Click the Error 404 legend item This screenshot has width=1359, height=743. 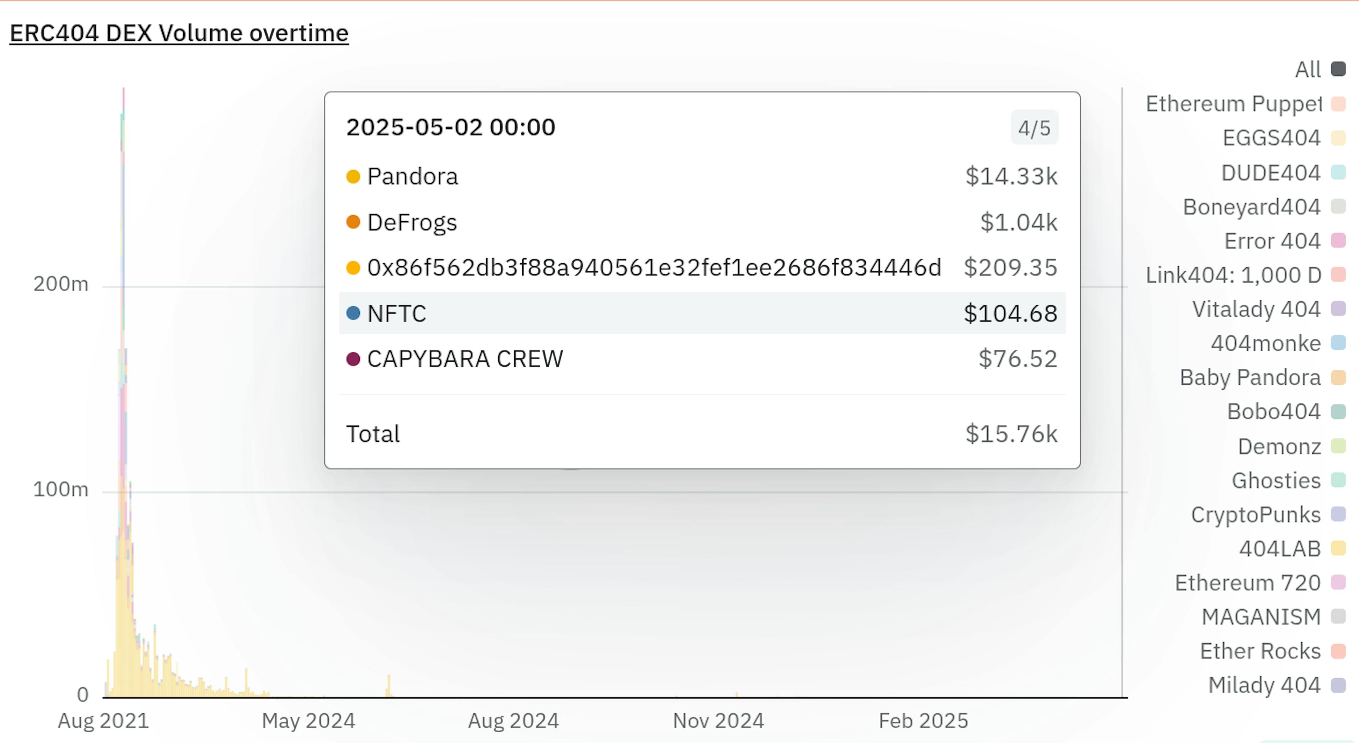pos(1272,241)
